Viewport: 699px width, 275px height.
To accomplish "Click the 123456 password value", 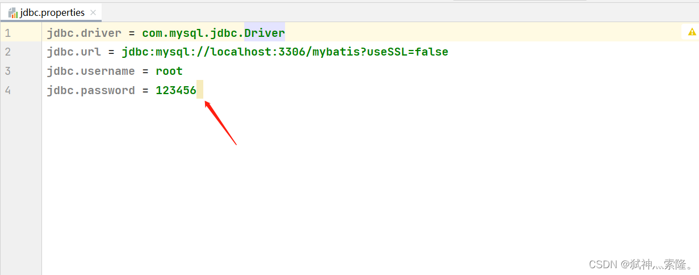I will 176,91.
